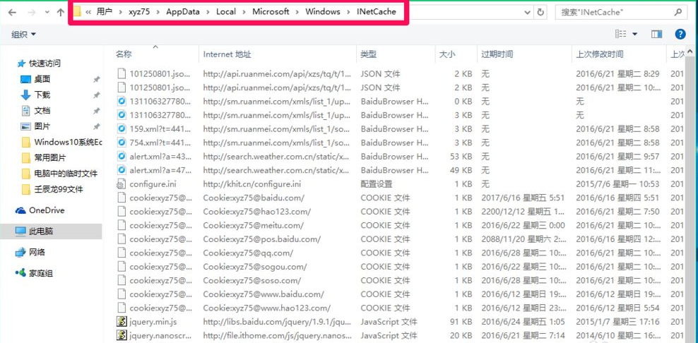The width and height of the screenshot is (698, 343).
Task: Select 此电脑 in the sidebar
Action: 41,231
